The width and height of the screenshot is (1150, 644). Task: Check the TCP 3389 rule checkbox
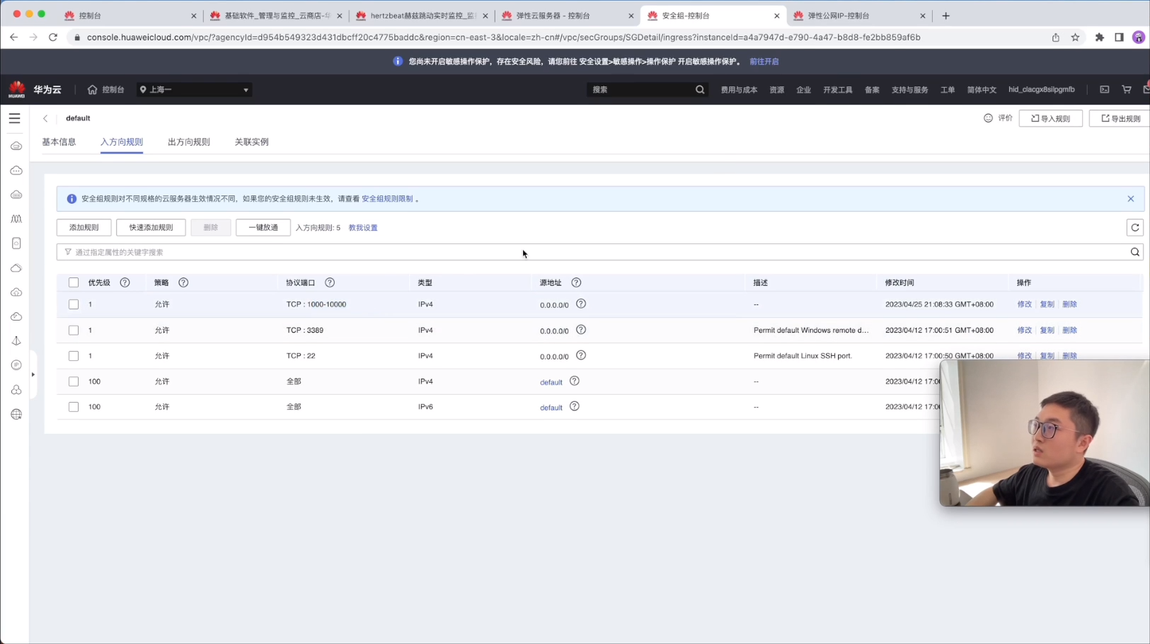pyautogui.click(x=74, y=330)
